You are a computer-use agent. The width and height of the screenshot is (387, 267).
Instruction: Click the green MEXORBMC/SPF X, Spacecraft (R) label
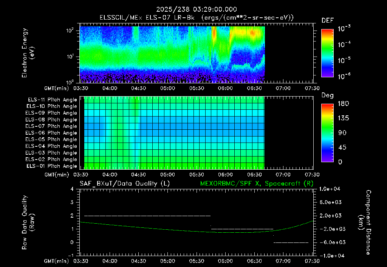(257, 184)
